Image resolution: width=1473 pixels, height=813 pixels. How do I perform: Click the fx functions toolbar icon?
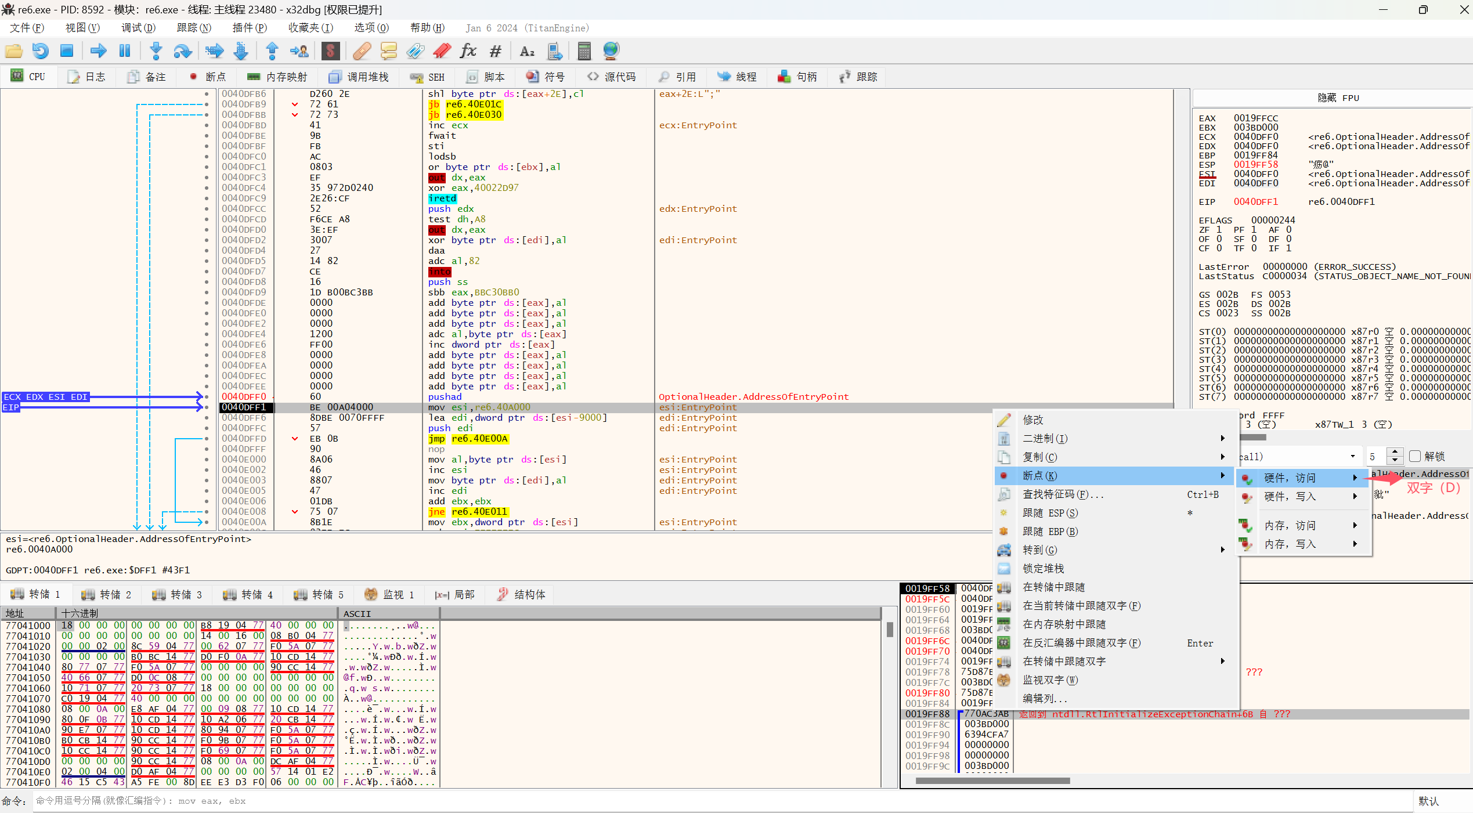click(468, 51)
